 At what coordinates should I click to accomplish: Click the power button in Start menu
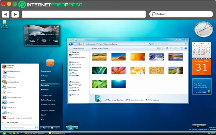tap(44, 127)
